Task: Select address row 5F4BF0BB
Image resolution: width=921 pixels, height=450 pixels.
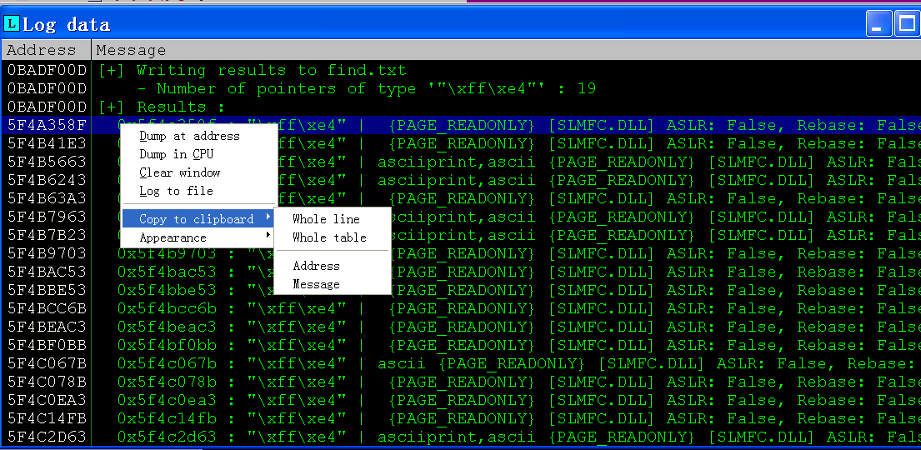Action: pyautogui.click(x=47, y=345)
